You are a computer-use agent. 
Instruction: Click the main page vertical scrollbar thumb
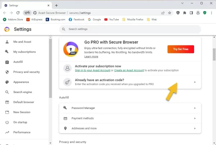click(214, 54)
